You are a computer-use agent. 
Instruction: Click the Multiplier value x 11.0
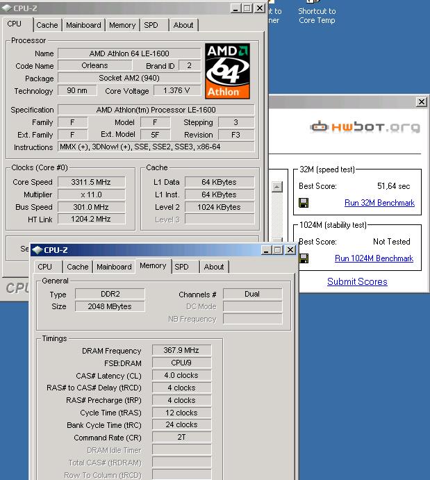(91, 195)
